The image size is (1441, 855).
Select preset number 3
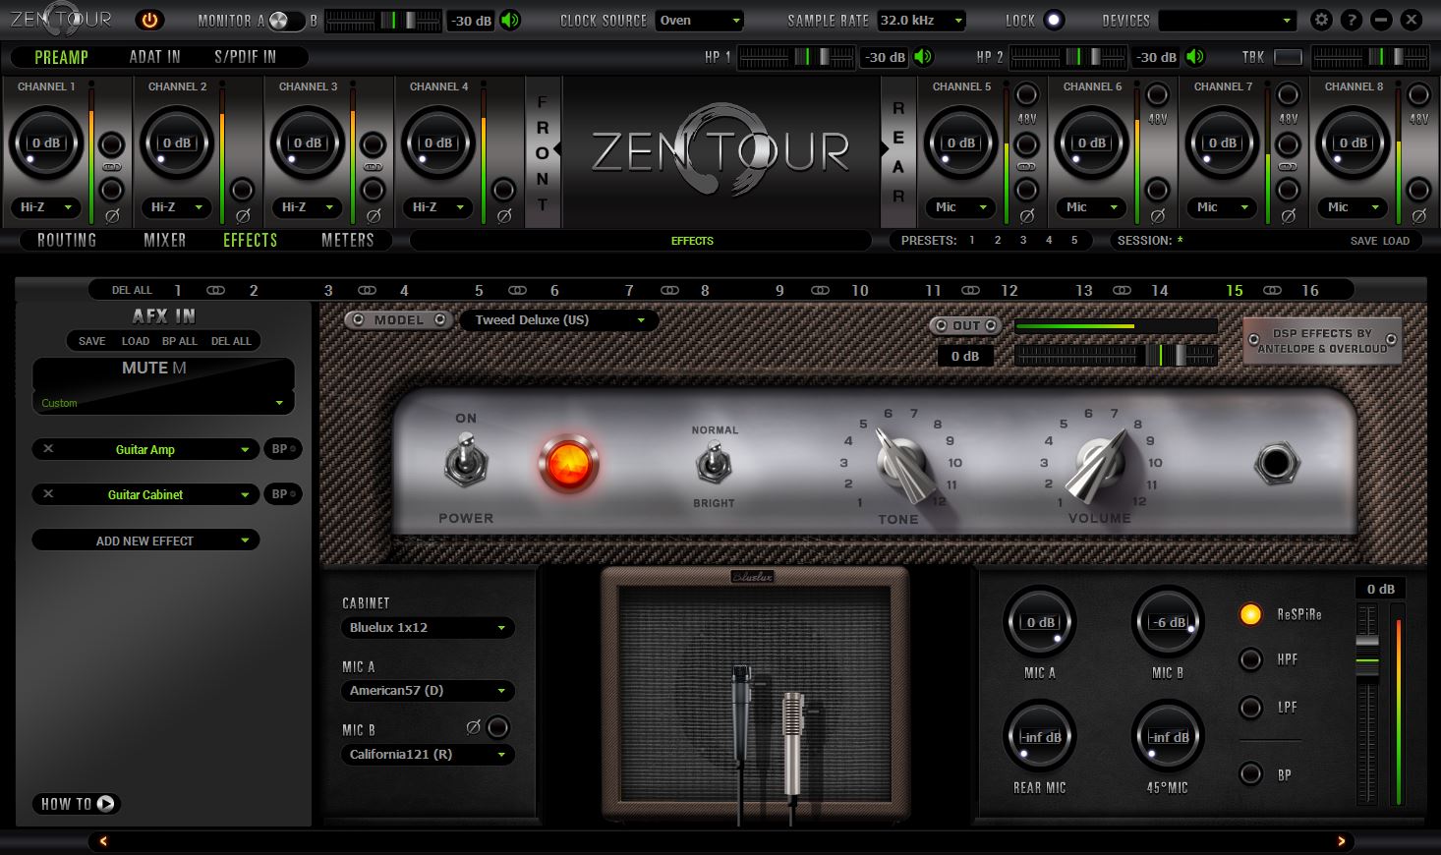[1023, 240]
